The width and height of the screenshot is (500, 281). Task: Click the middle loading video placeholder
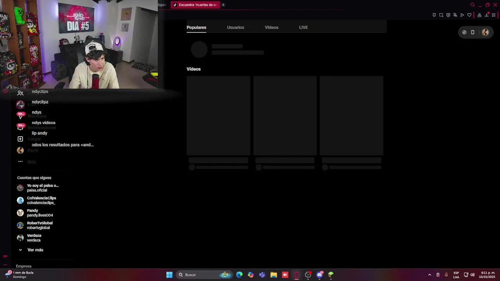[x=285, y=116]
